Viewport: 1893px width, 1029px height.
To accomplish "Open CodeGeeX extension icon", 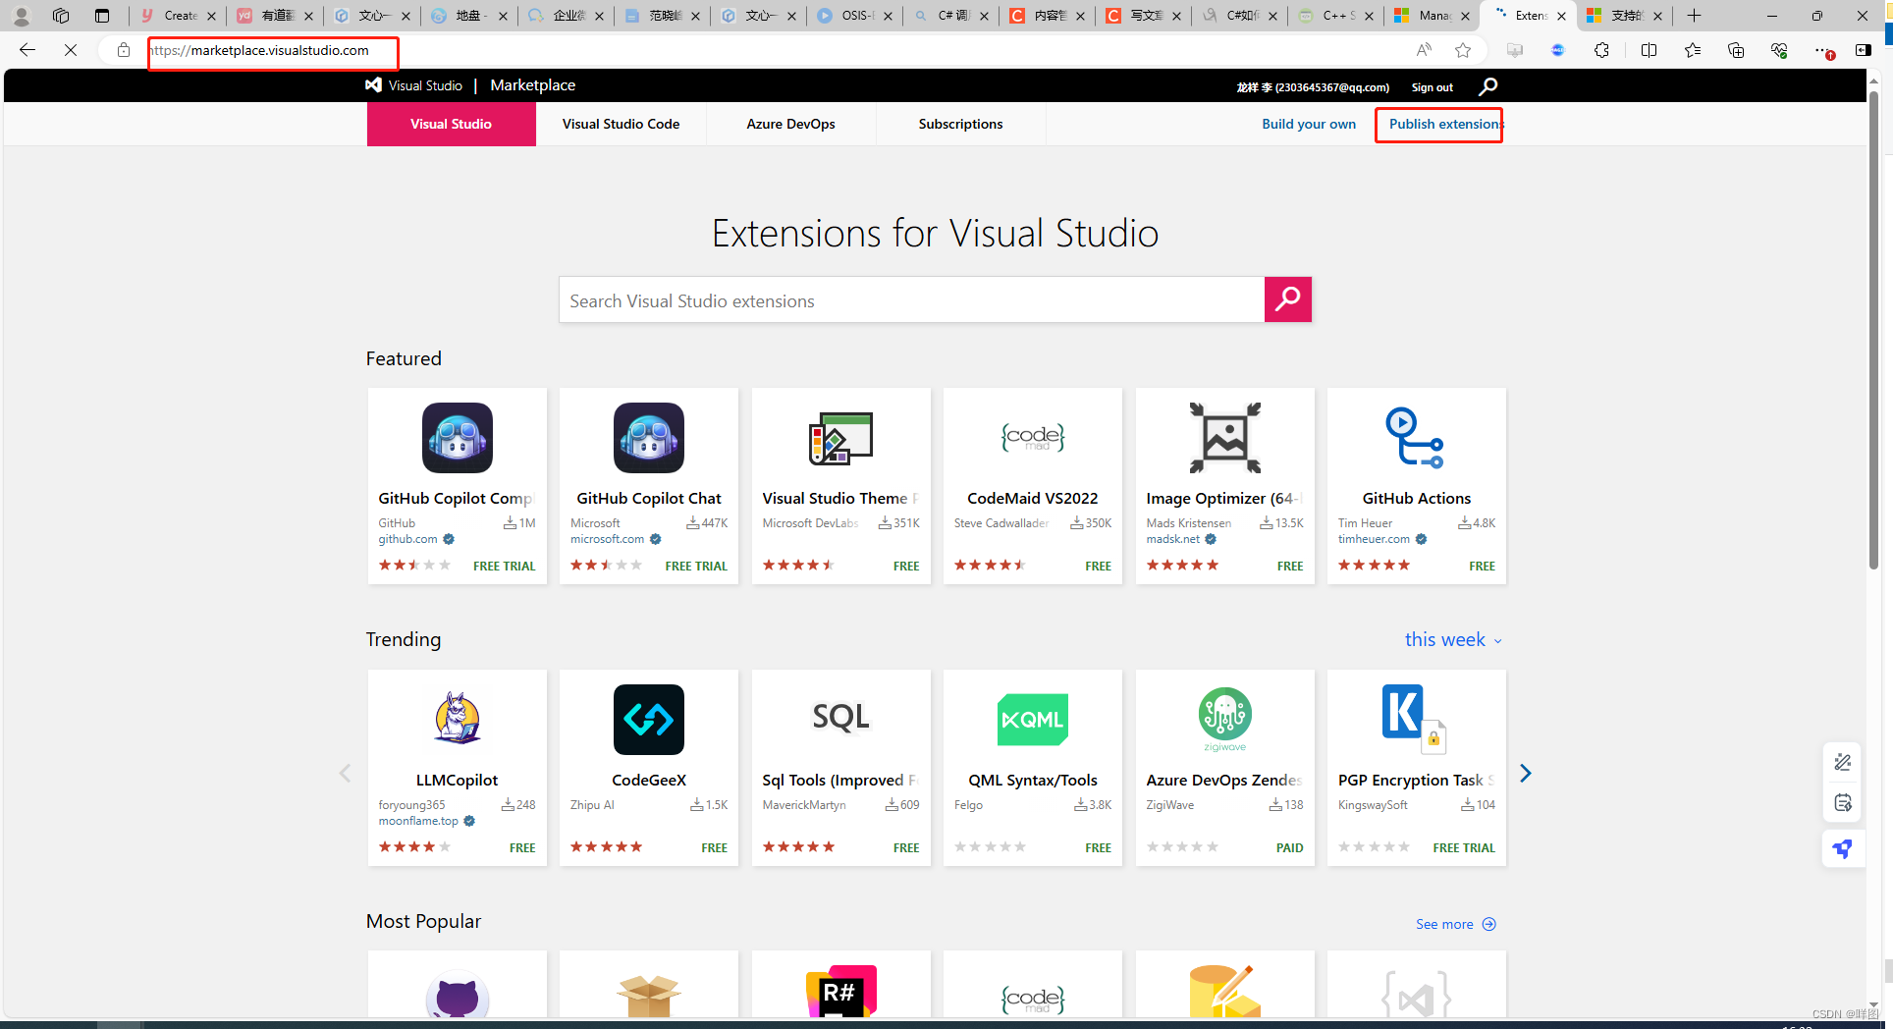I will [x=649, y=720].
